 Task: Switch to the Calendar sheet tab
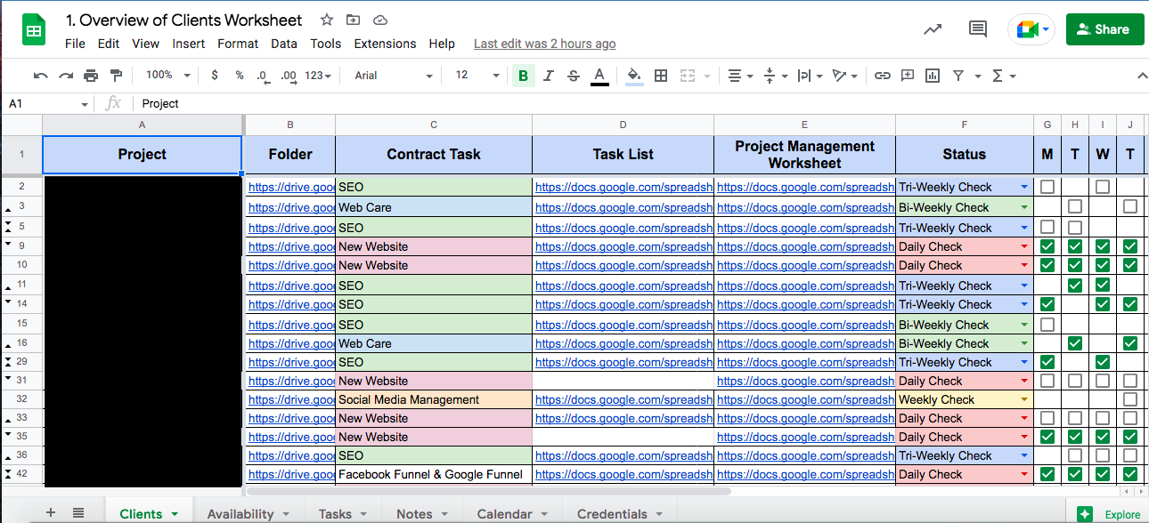(512, 513)
